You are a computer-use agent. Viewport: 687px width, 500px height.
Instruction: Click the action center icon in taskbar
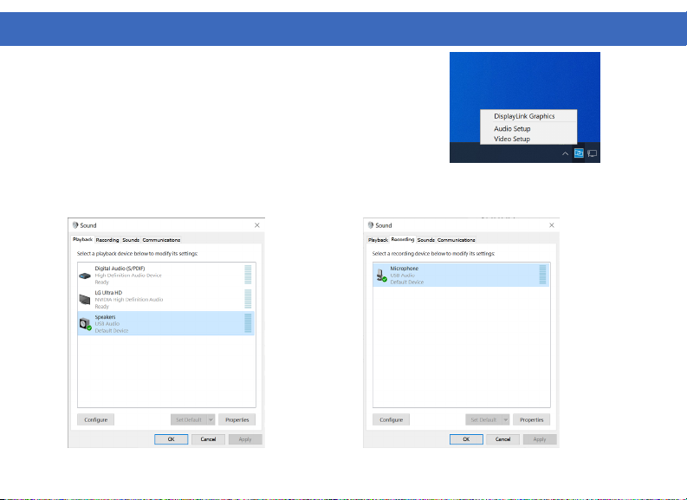pos(592,153)
